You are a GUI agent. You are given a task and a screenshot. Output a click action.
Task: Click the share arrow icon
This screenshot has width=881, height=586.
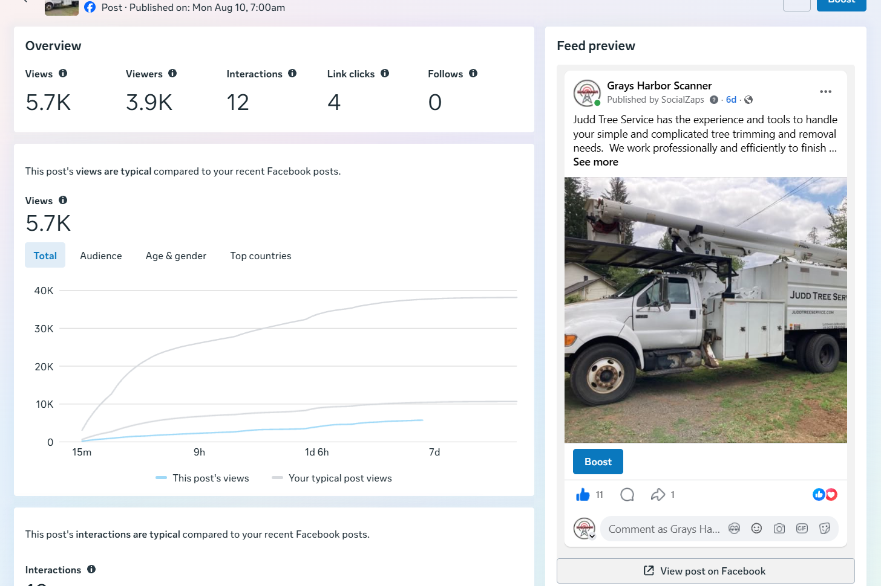coord(658,495)
